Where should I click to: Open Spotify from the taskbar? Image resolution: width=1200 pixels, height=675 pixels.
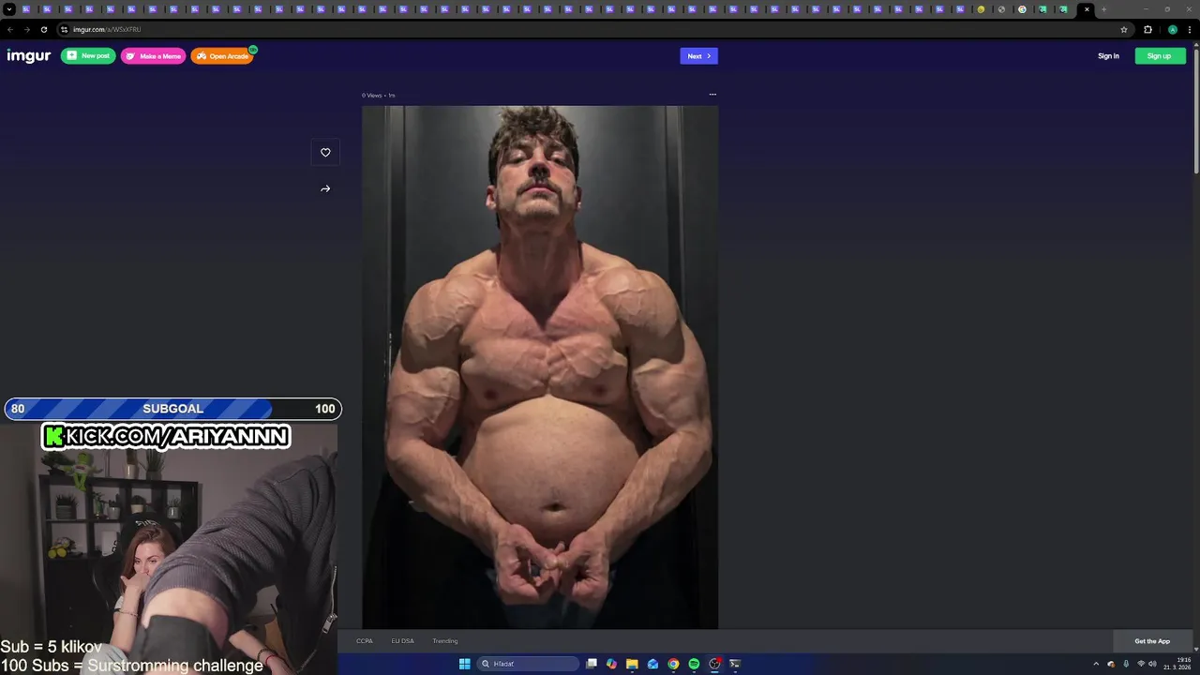694,664
